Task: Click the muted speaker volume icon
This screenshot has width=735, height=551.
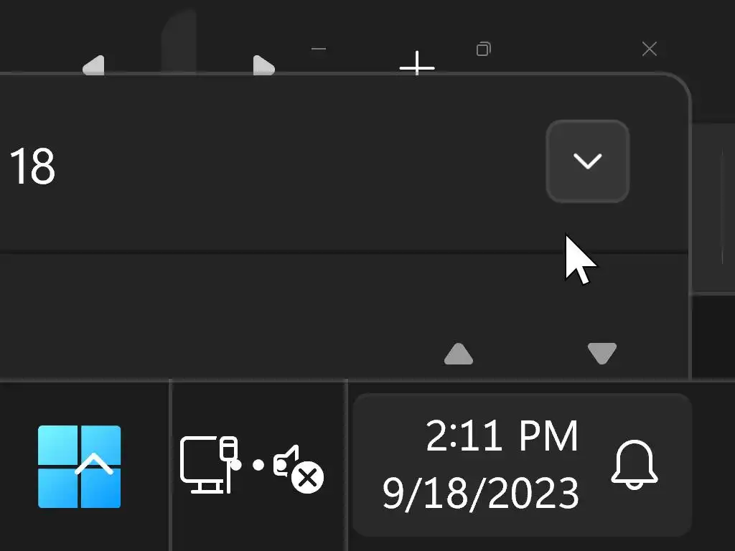Action: [299, 468]
